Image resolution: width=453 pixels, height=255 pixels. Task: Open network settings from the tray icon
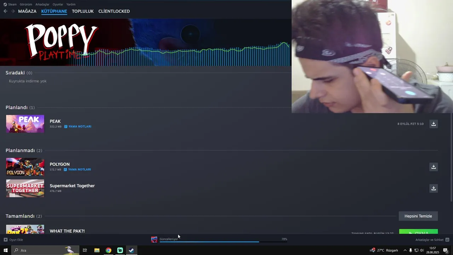click(x=416, y=250)
